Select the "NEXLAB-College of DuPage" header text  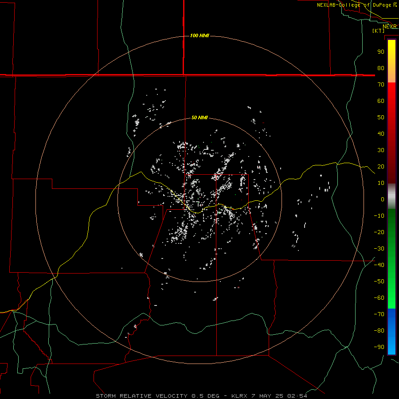[355, 5]
